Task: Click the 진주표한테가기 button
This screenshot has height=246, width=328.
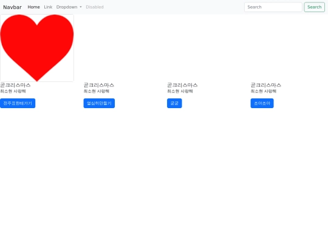Action: [x=18, y=103]
